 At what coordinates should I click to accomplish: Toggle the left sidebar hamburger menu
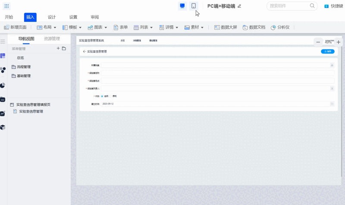[3, 41]
